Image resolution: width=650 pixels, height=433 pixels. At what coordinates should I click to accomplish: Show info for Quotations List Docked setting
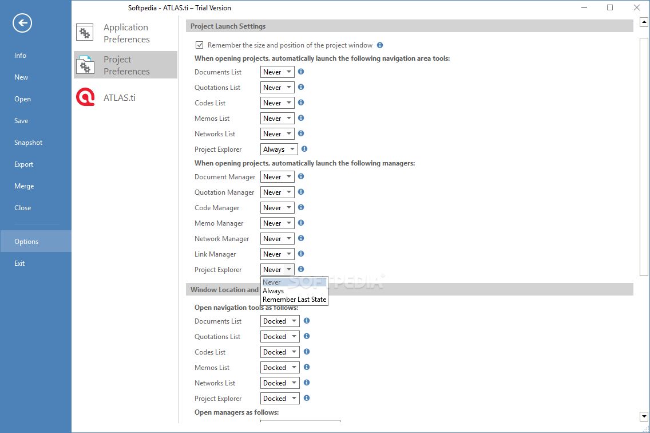307,336
